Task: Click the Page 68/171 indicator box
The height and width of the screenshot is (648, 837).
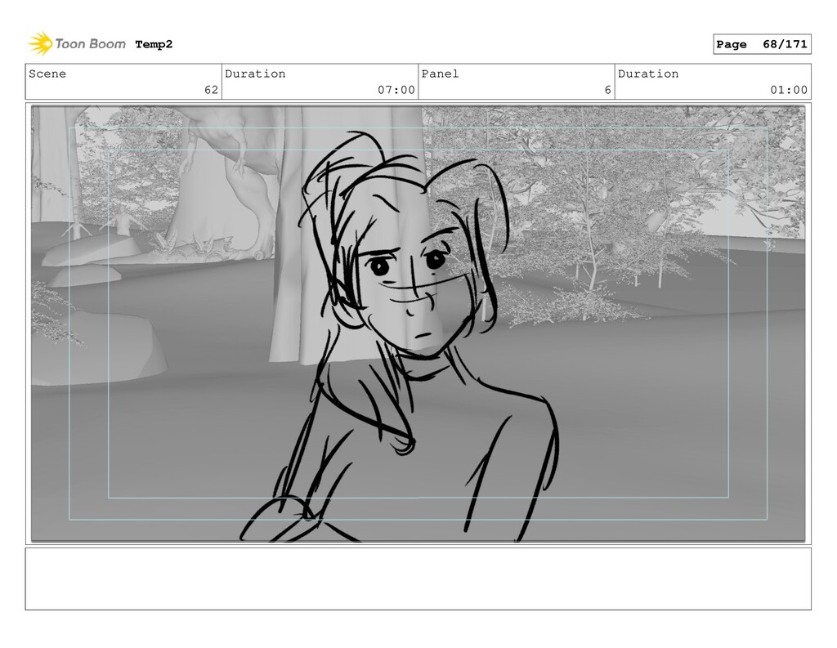Action: [x=762, y=44]
